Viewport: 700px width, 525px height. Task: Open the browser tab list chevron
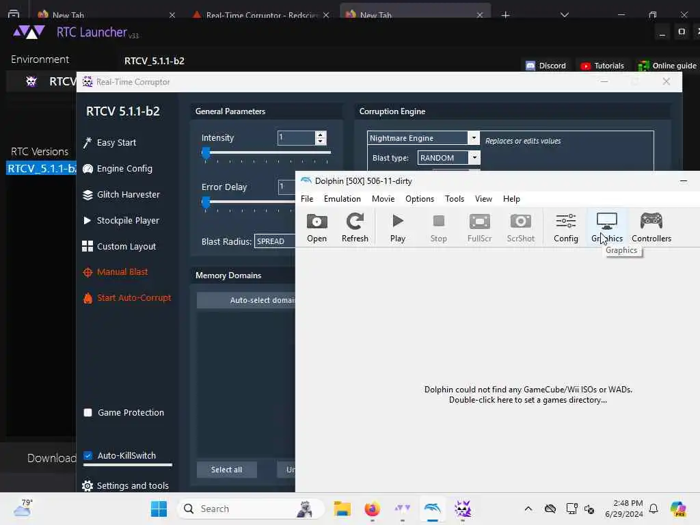coord(564,15)
